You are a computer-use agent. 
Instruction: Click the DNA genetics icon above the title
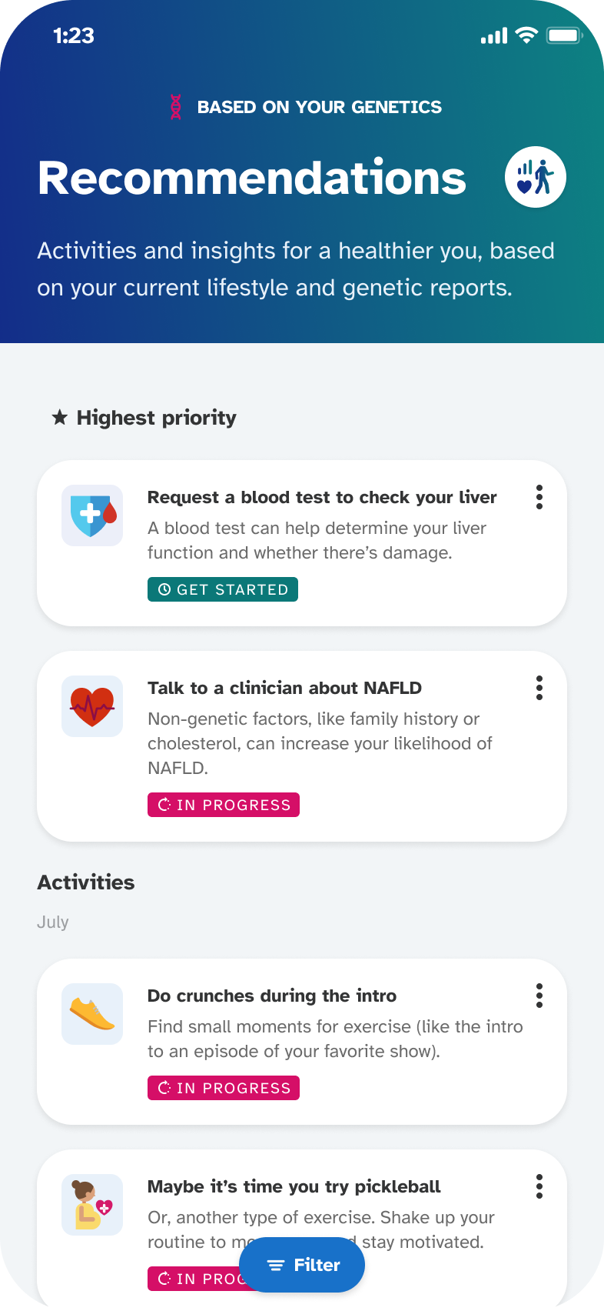[x=176, y=107]
